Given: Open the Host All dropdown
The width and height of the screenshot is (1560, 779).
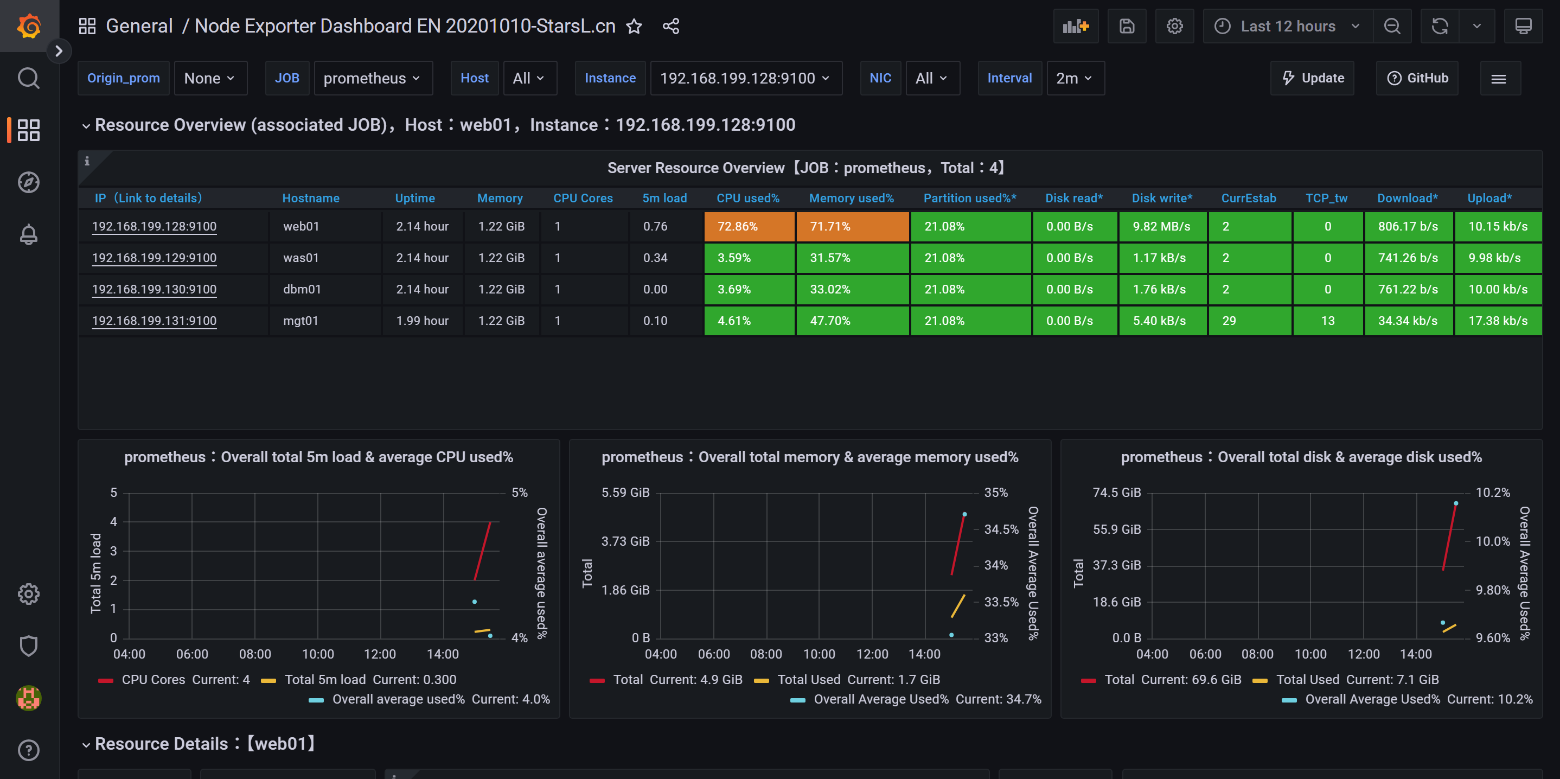Looking at the screenshot, I should 529,78.
